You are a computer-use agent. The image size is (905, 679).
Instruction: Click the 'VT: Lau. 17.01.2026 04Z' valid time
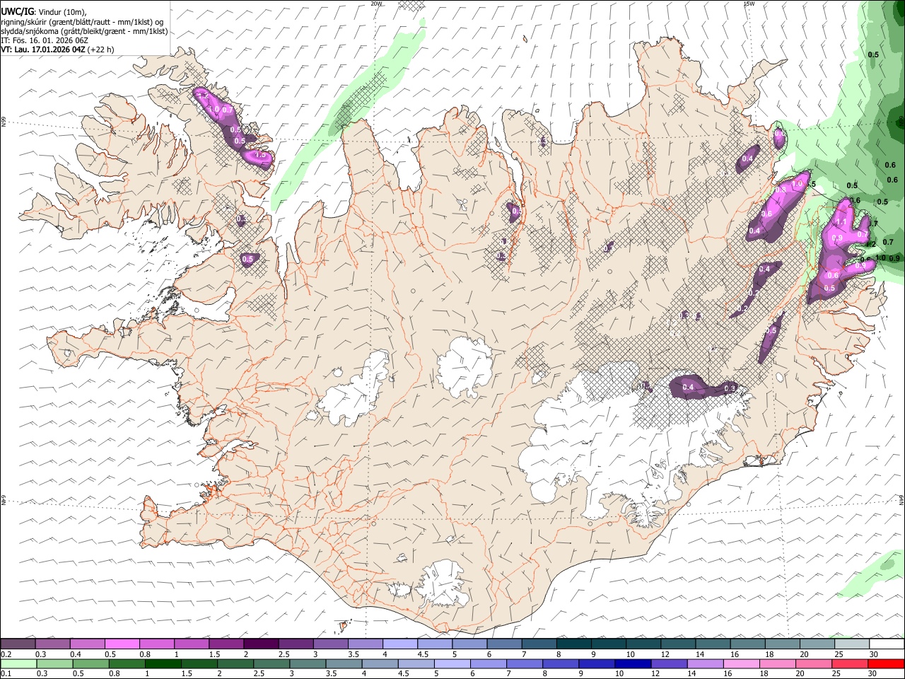click(43, 50)
